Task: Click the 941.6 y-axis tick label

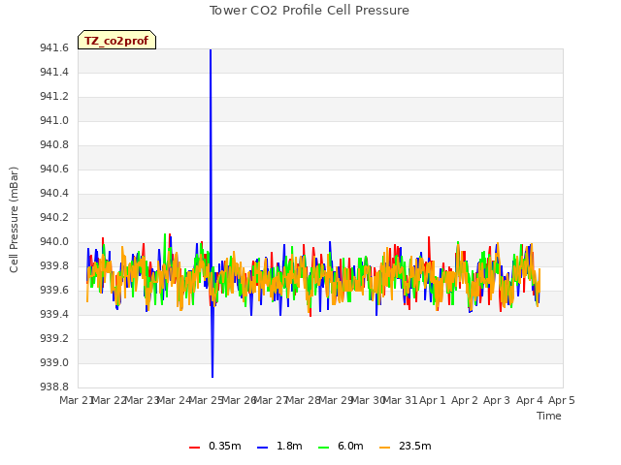Action: pyautogui.click(x=54, y=47)
